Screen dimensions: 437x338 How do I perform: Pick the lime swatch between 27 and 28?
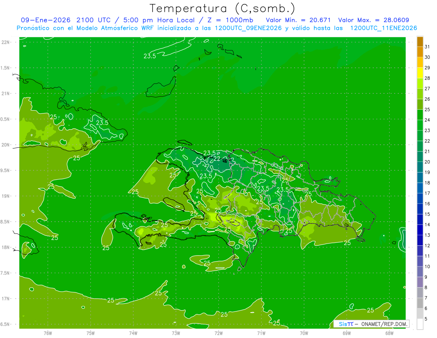pyautogui.click(x=420, y=83)
